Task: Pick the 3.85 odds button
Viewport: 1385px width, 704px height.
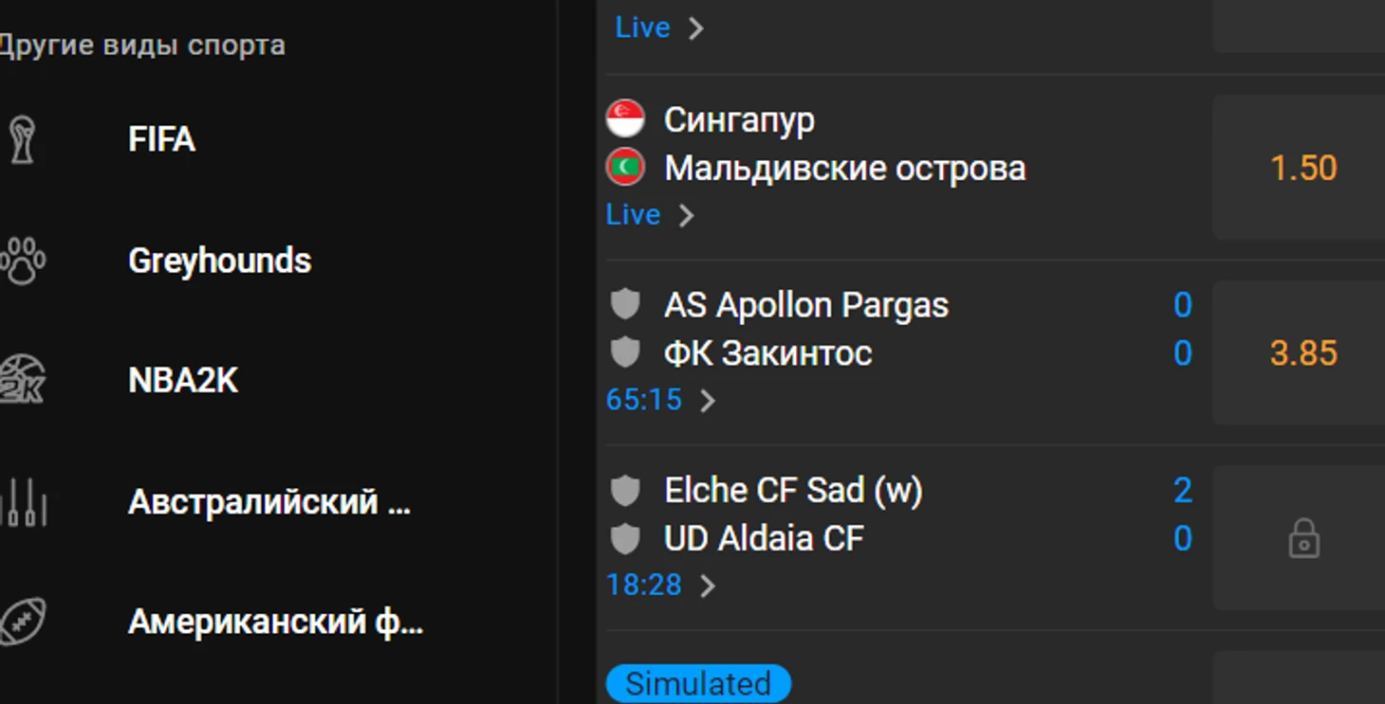Action: (x=1300, y=352)
